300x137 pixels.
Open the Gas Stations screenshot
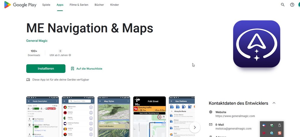pyautogui.click(x=182, y=117)
